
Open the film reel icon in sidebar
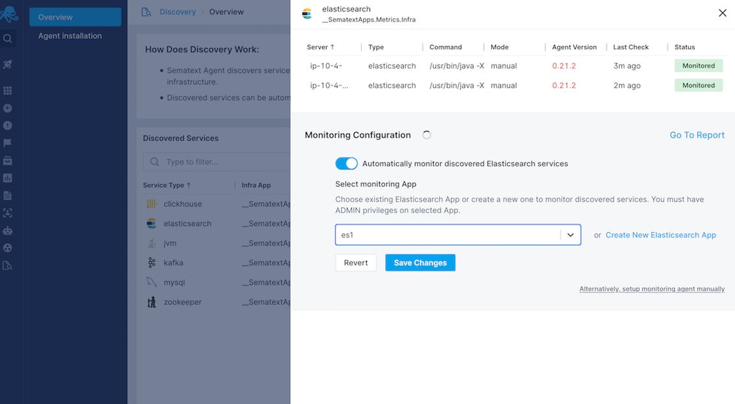point(8,248)
